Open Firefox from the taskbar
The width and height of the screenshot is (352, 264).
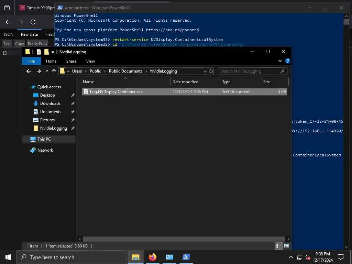[152, 257]
